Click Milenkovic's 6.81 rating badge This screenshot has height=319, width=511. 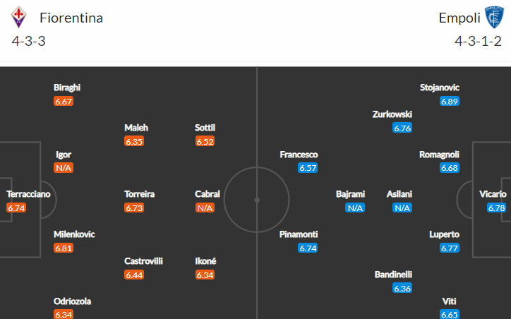click(x=64, y=248)
